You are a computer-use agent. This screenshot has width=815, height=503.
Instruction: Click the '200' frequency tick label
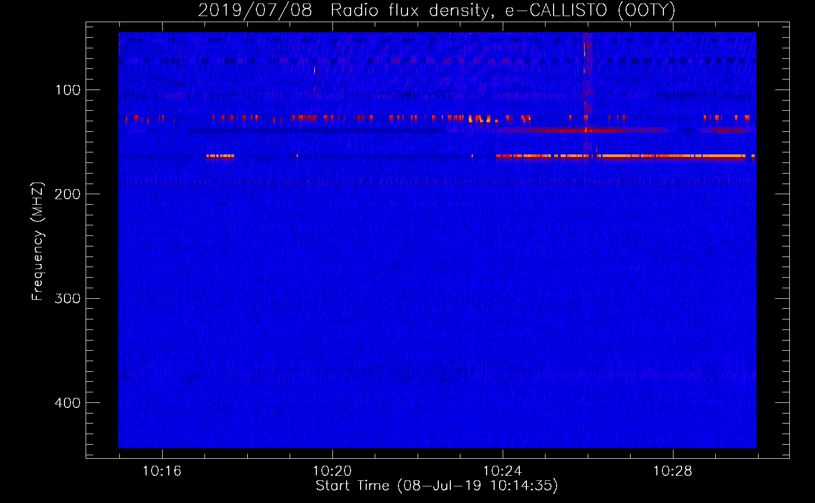67,194
